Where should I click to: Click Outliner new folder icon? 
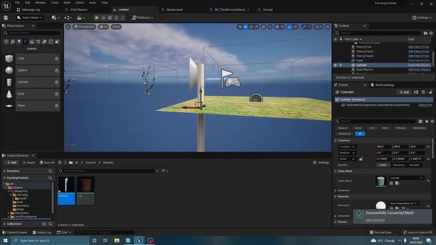(425, 33)
